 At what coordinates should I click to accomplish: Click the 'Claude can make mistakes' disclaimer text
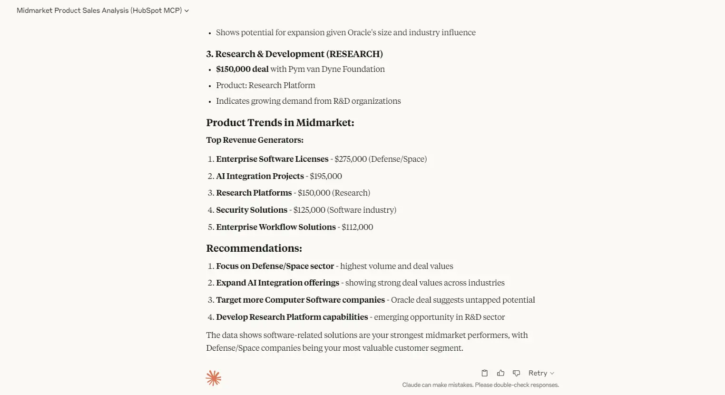tap(480, 385)
